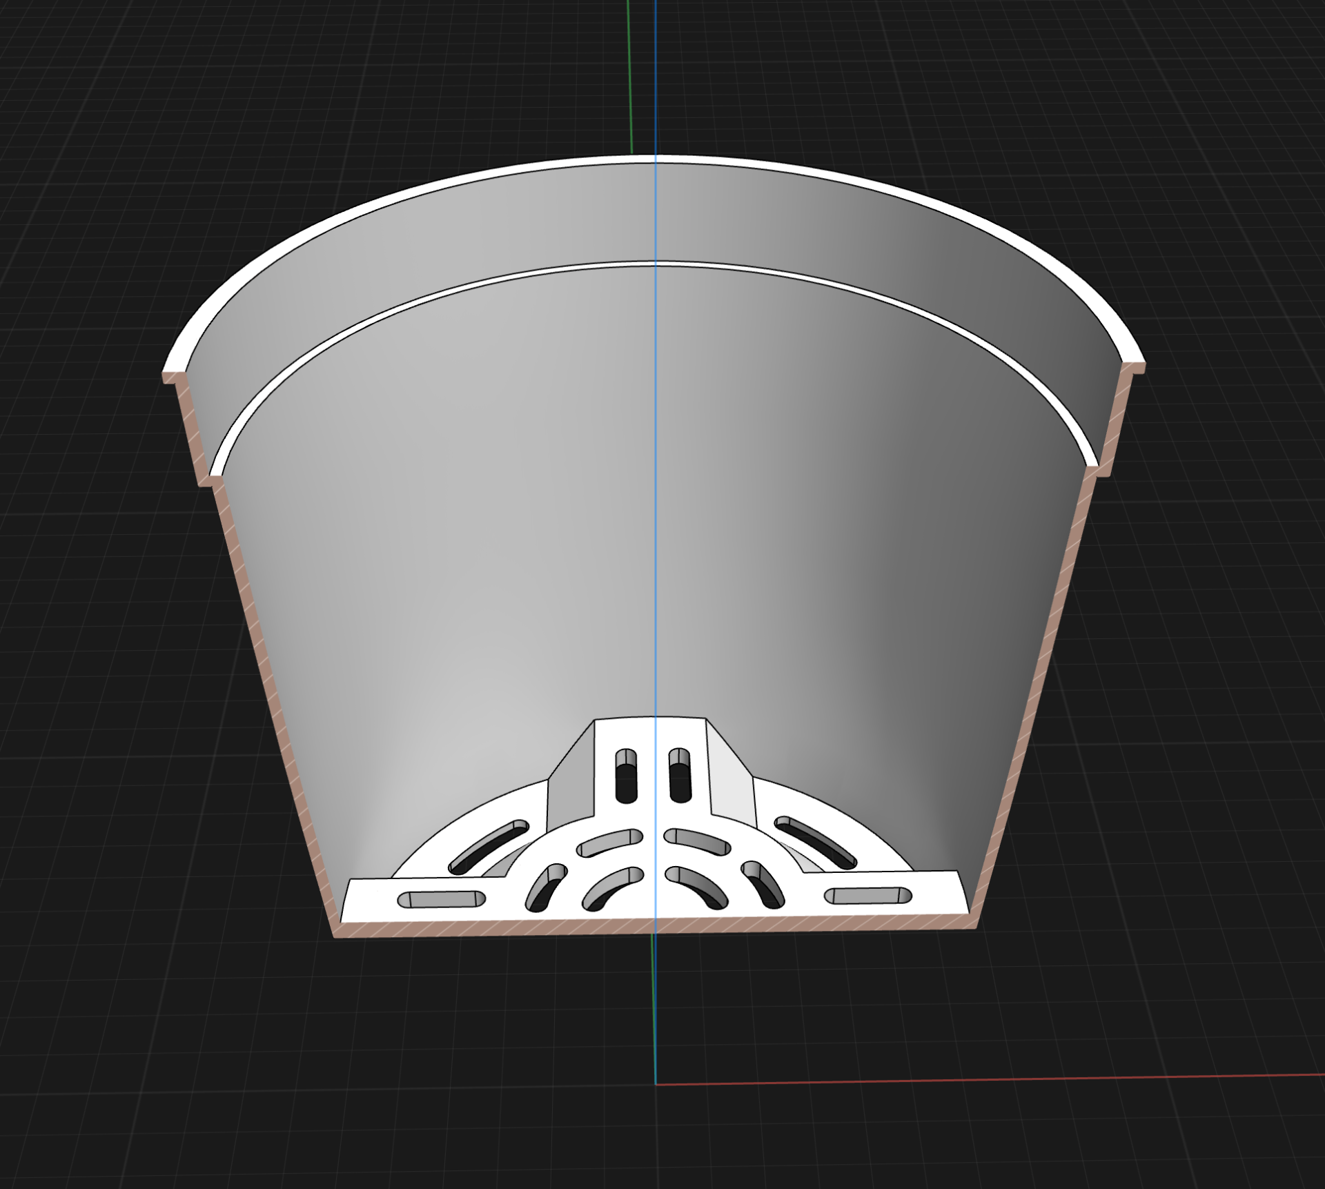Click the right vertical slot in the central hub
The height and width of the screenshot is (1189, 1325).
coord(680,776)
